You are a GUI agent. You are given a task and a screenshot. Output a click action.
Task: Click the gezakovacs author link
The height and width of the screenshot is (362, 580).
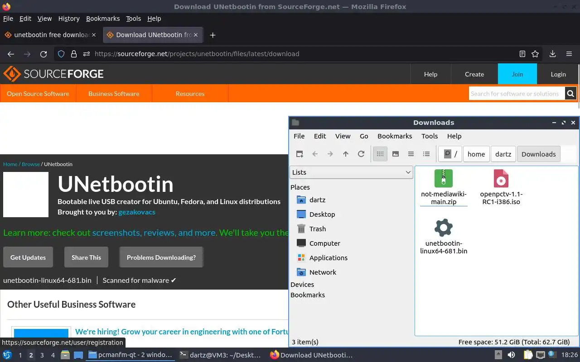tap(137, 212)
